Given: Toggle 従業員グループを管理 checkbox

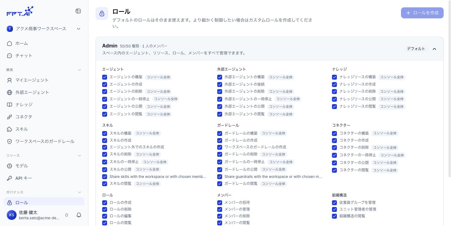Looking at the screenshot, I should (334, 203).
